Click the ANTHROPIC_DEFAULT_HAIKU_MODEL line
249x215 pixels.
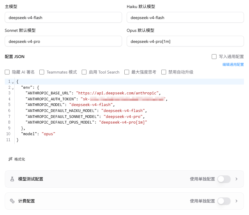click(x=86, y=111)
